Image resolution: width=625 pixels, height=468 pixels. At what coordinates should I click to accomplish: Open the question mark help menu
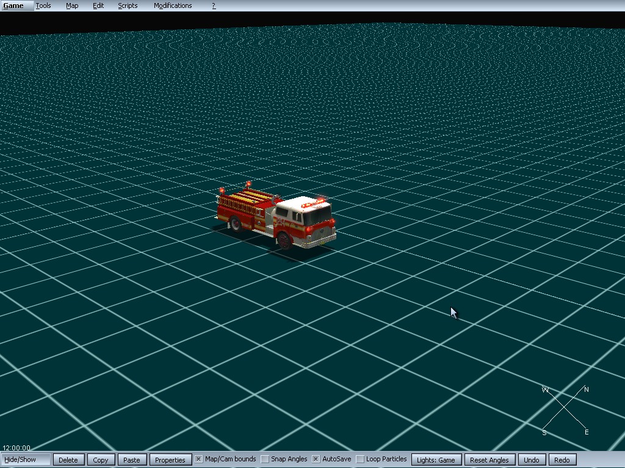point(214,5)
